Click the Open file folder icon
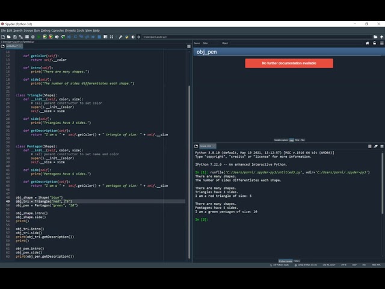This screenshot has width=385, height=289. [9, 37]
